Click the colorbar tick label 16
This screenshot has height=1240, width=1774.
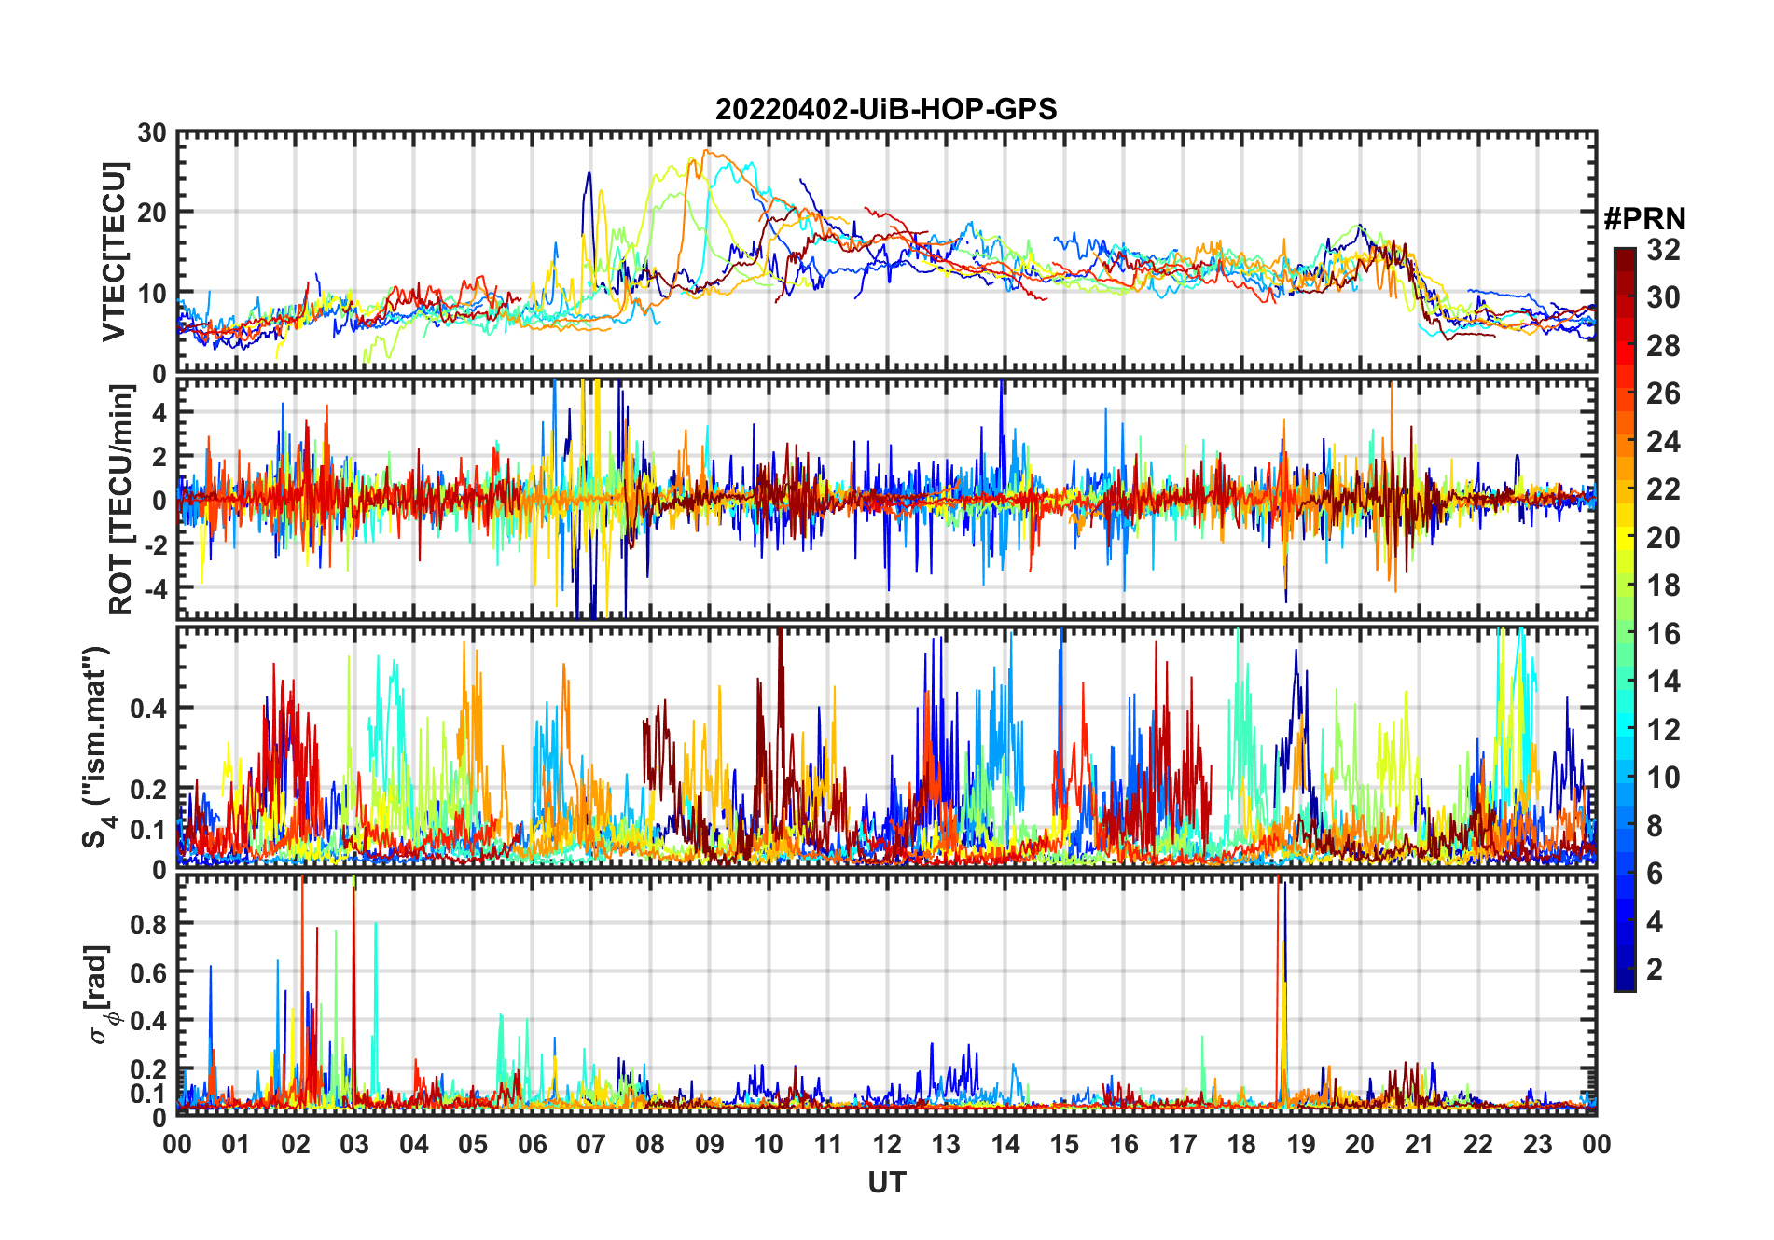[x=1663, y=634]
